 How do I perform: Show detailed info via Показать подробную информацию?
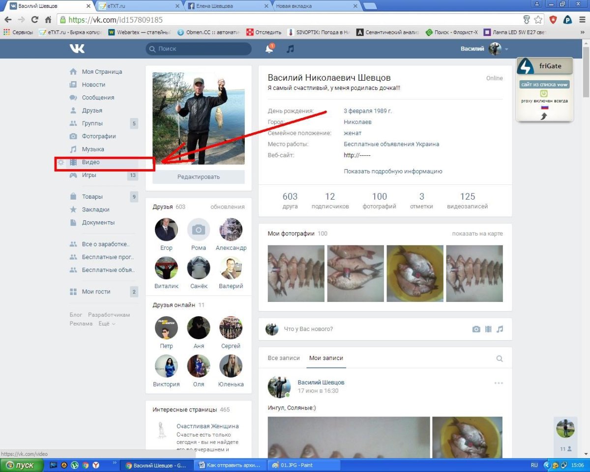pyautogui.click(x=393, y=171)
